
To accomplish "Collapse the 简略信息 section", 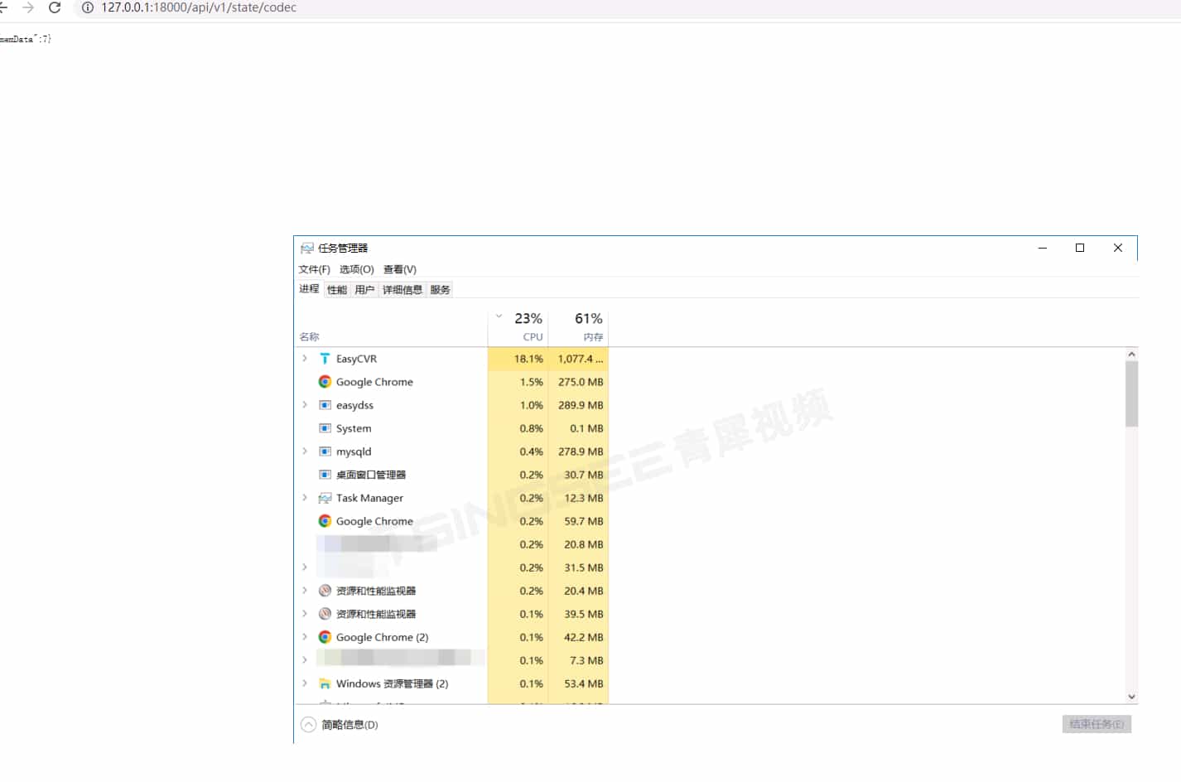I will point(307,723).
